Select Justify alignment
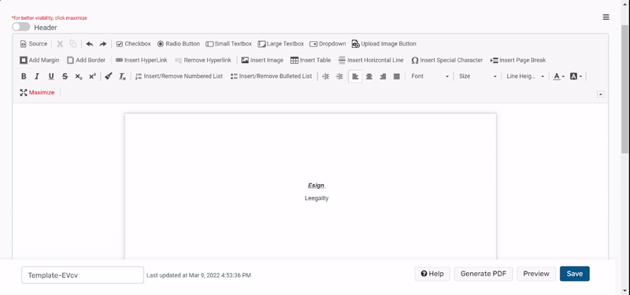This screenshot has height=295, width=630. click(x=397, y=76)
